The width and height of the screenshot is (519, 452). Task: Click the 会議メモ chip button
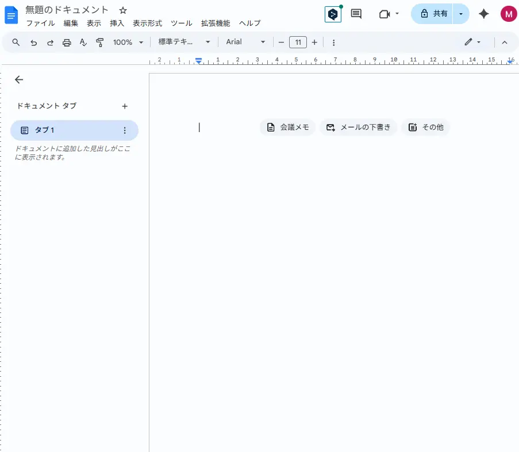[x=288, y=128]
